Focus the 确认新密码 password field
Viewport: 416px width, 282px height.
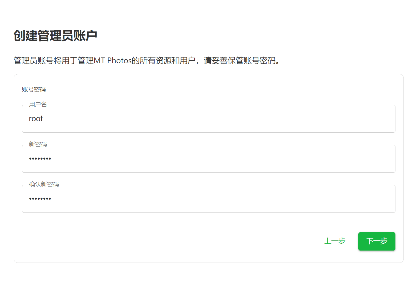tap(209, 199)
